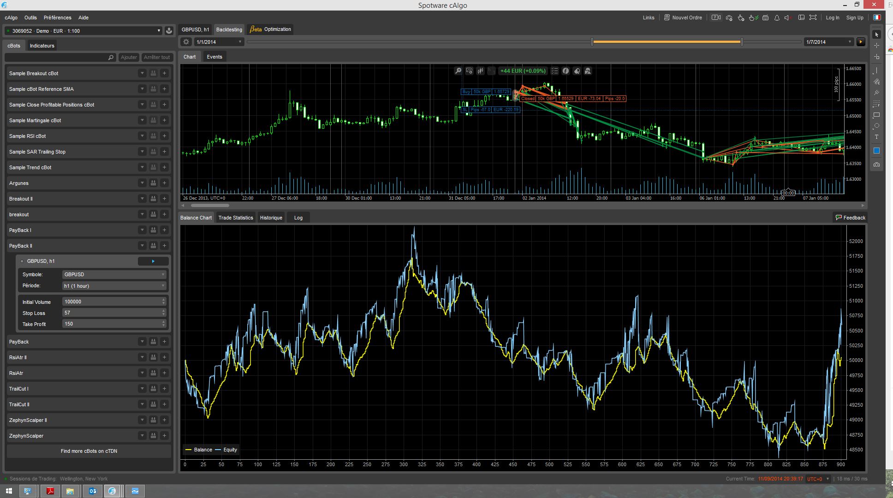The image size is (893, 498).
Task: Change chart type to candlesticks icon
Action: click(480, 71)
